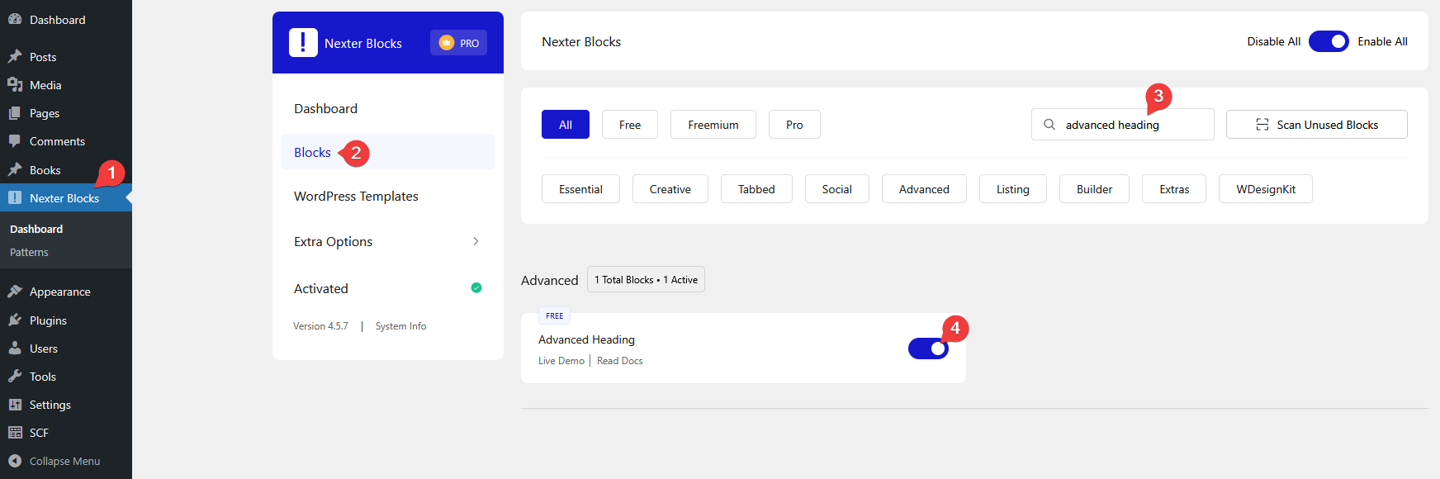Open Blocks in the Nexter panel

388,152
